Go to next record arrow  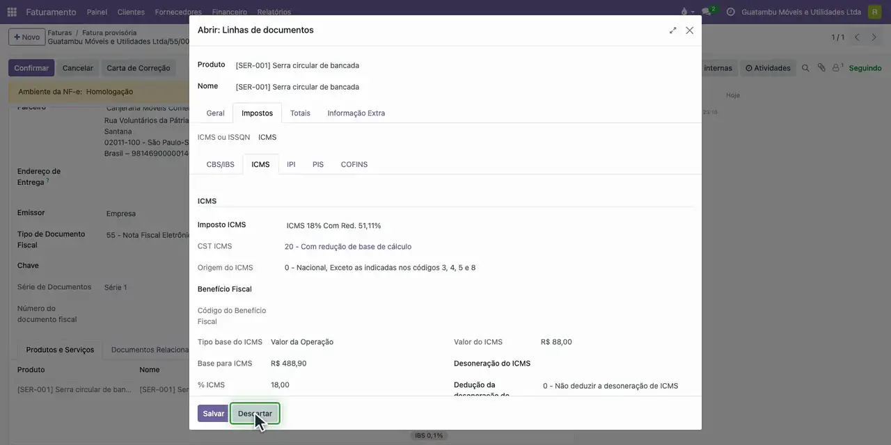874,37
